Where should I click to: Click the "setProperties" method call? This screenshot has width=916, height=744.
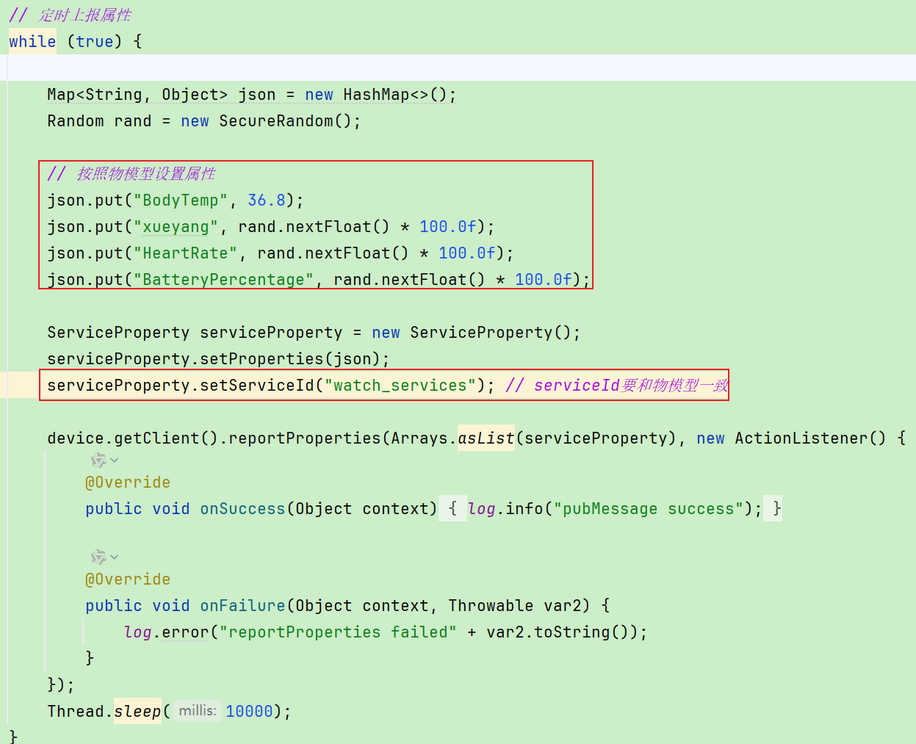pos(262,359)
